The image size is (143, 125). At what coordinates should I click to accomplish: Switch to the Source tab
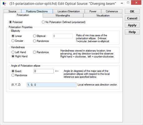point(12,11)
